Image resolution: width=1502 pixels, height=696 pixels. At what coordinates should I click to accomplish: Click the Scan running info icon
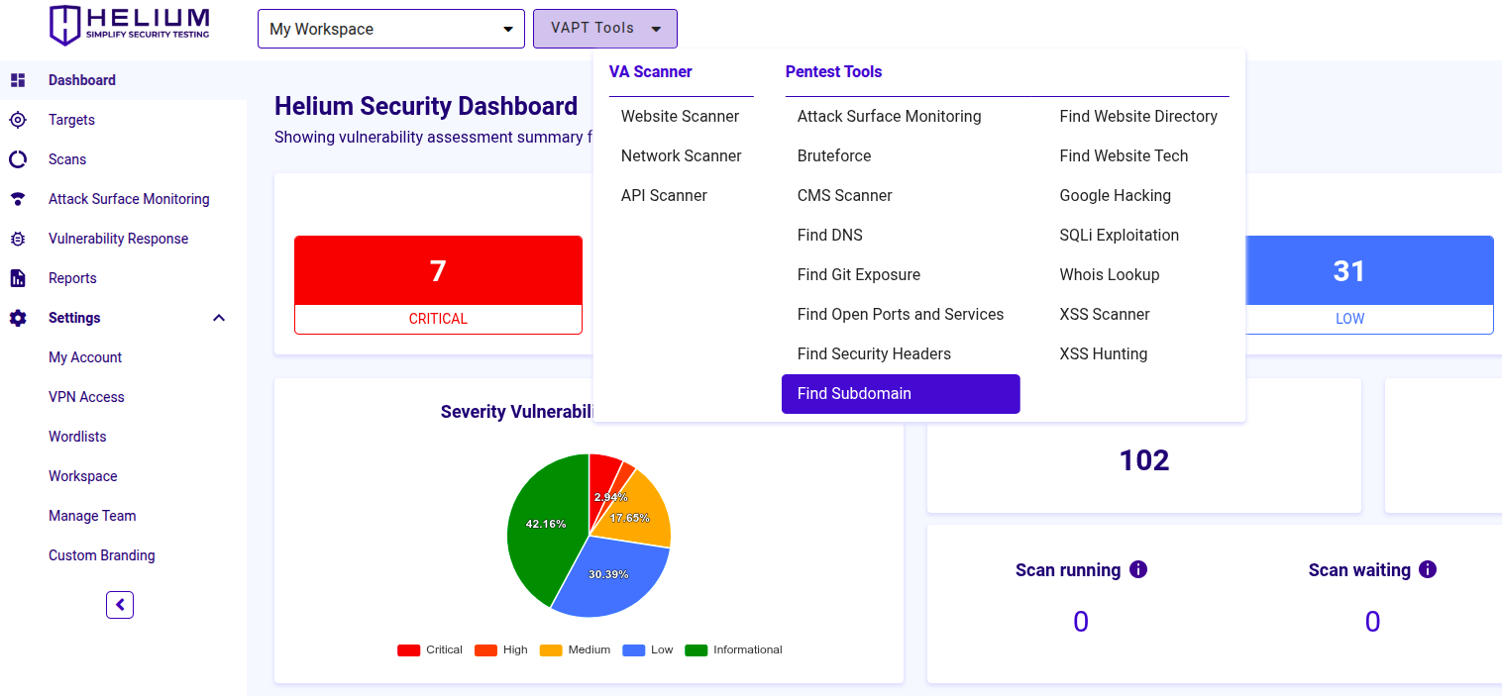(1137, 569)
